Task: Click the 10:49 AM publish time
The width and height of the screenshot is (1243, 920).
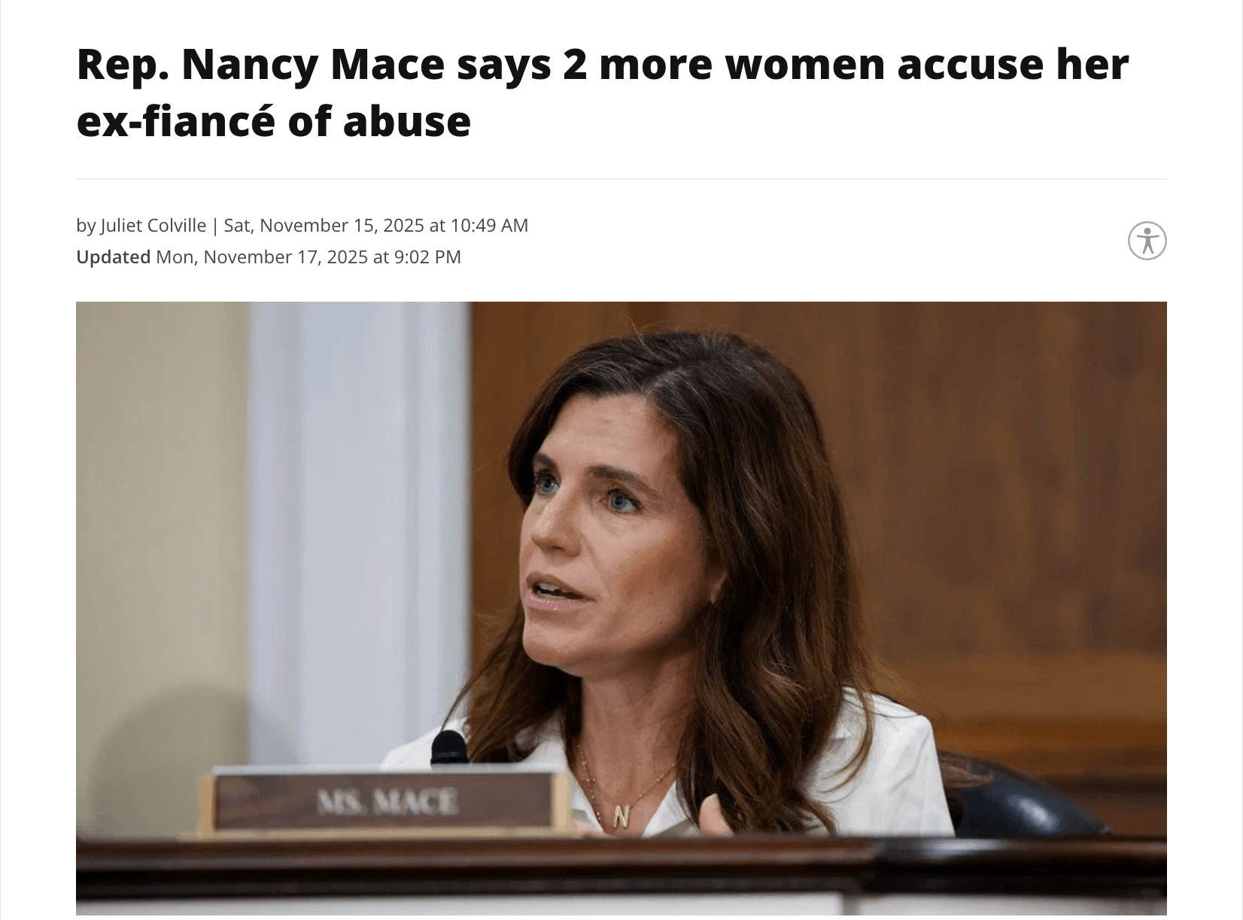Action: (x=489, y=226)
